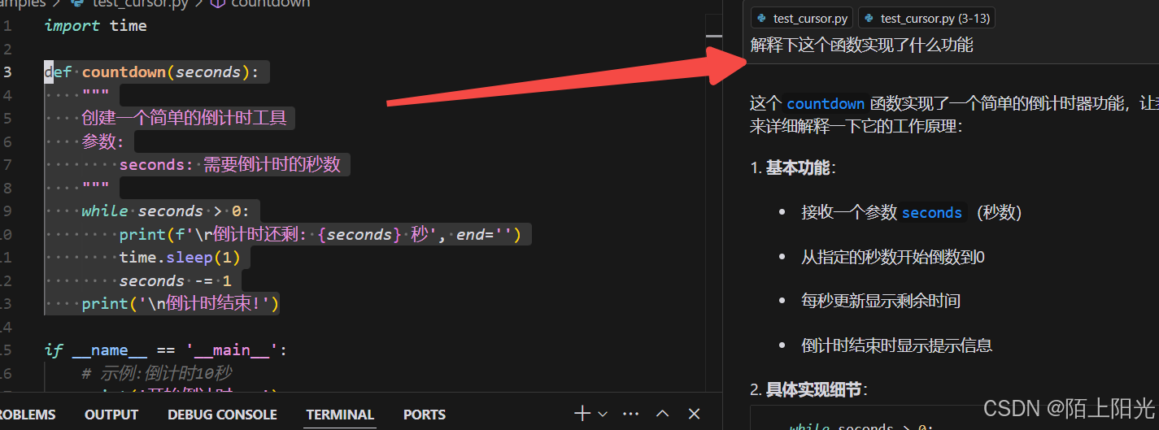Screen dimensions: 1159x430
Task: Click the if __name__ == '__main__' line
Action: click(x=166, y=350)
